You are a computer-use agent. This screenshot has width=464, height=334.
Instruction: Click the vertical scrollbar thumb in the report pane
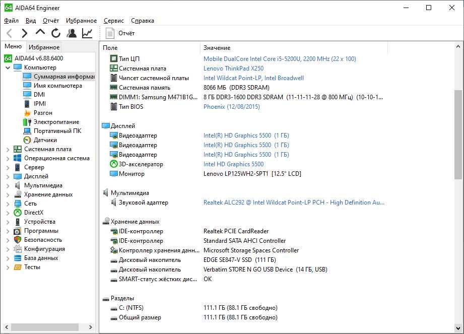458,135
